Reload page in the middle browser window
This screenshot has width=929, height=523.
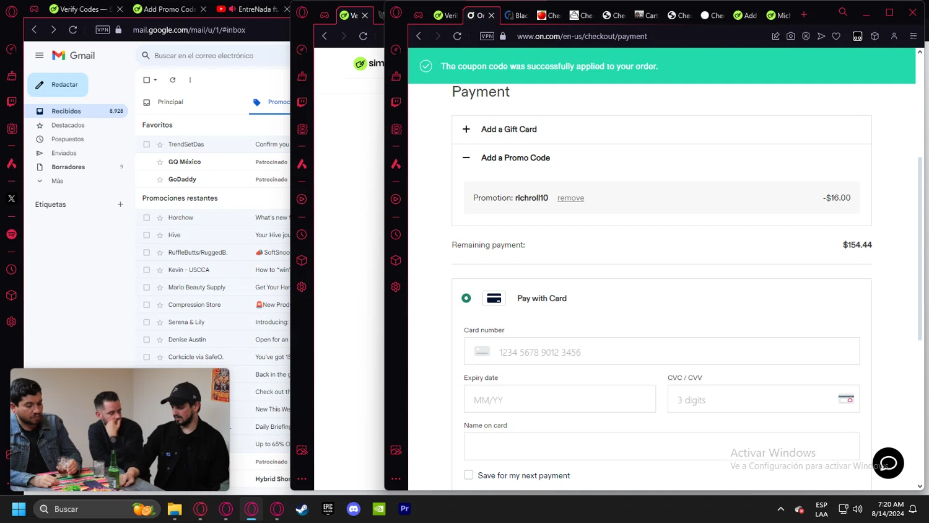pyautogui.click(x=363, y=37)
